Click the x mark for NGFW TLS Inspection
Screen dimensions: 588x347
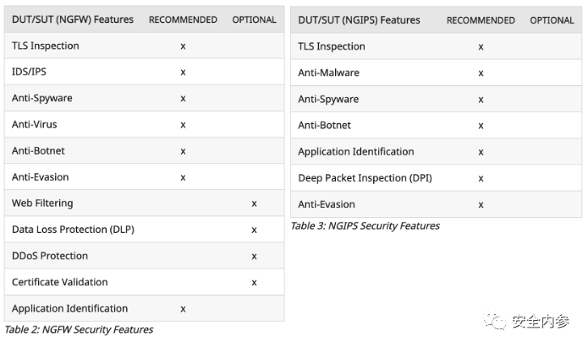click(x=183, y=46)
